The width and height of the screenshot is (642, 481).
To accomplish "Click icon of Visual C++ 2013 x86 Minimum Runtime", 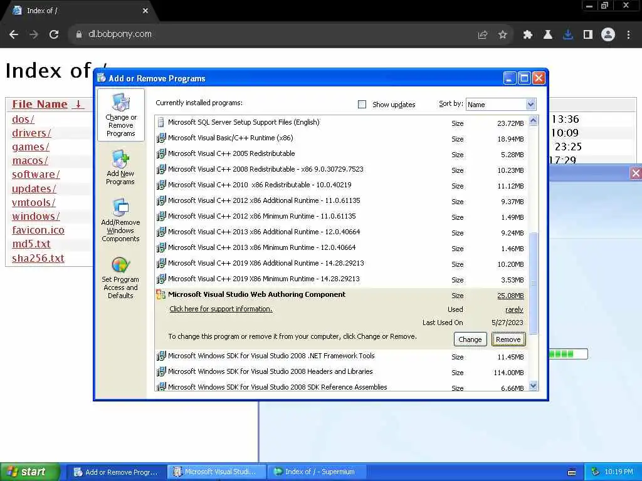I will [161, 247].
